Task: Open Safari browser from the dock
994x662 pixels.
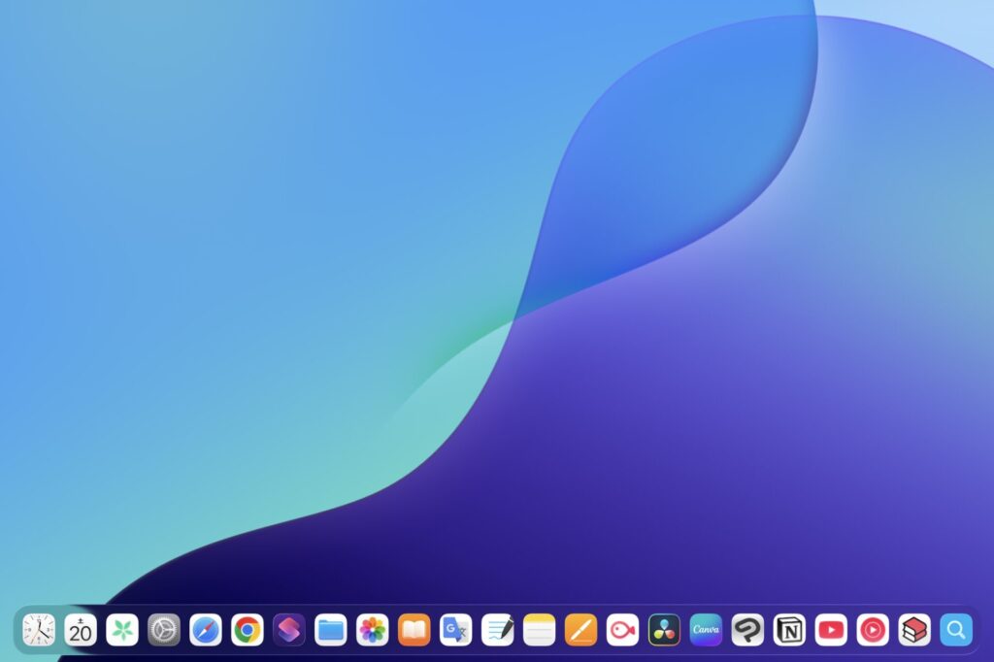Action: point(206,630)
